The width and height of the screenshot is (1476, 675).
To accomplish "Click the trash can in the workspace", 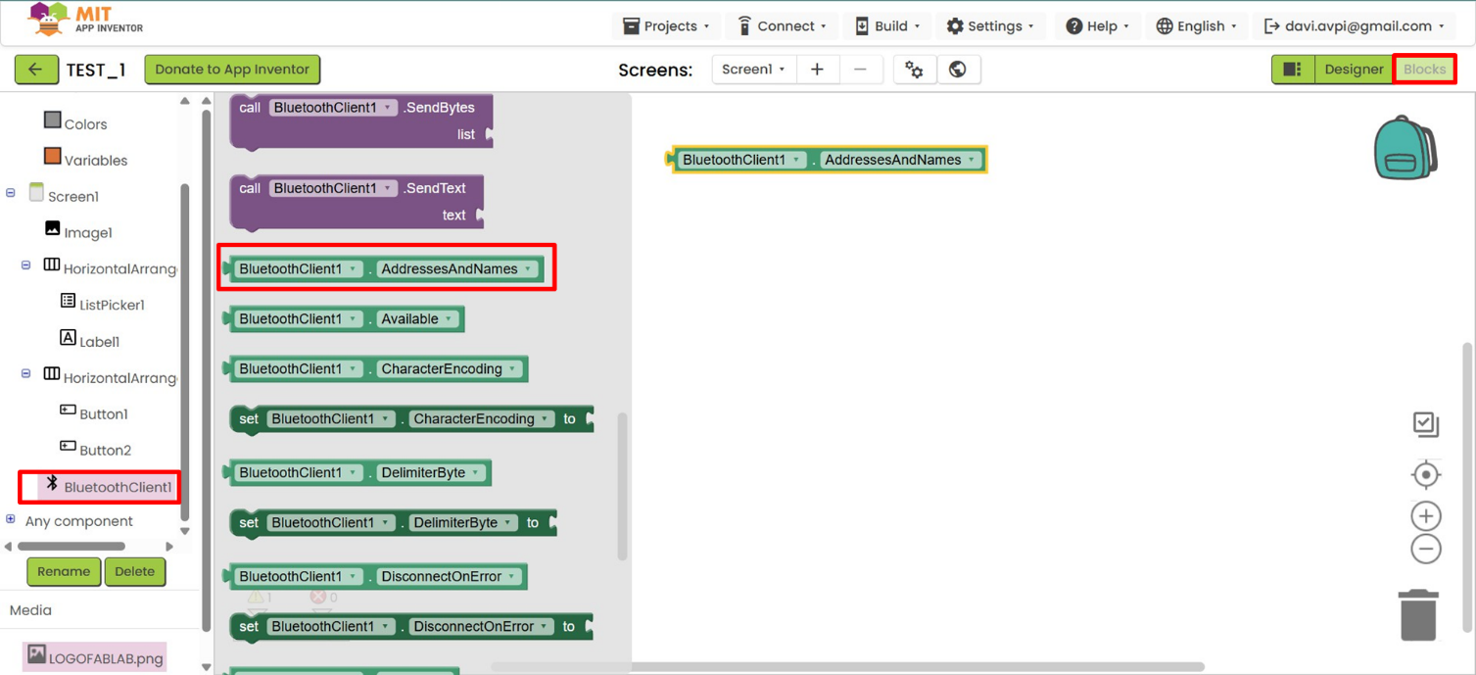I will pos(1417,614).
